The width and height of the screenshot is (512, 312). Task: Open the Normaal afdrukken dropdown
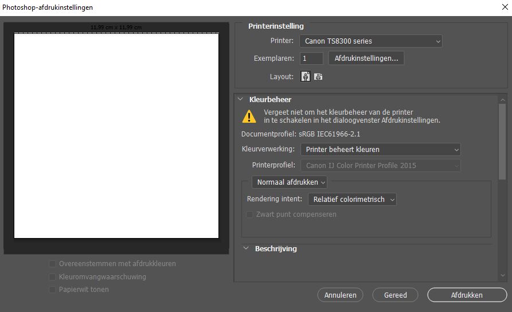[x=290, y=182]
